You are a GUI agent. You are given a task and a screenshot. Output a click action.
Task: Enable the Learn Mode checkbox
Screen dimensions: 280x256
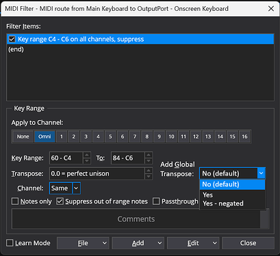pyautogui.click(x=10, y=243)
